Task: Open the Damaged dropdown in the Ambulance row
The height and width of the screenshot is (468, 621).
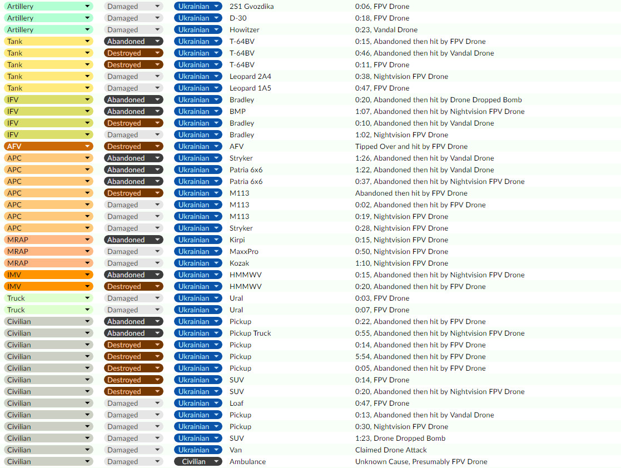Action: coord(133,462)
